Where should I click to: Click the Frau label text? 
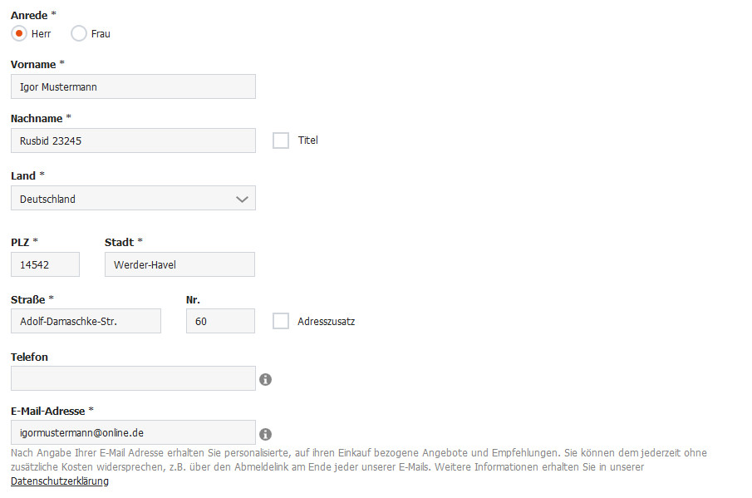tap(101, 34)
